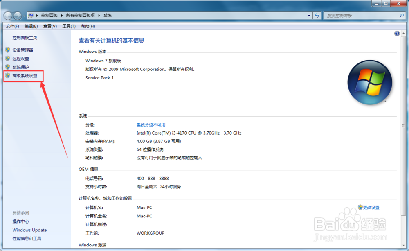409x251 pixels.
Task: Click the back navigation arrow
Action: coord(7,15)
